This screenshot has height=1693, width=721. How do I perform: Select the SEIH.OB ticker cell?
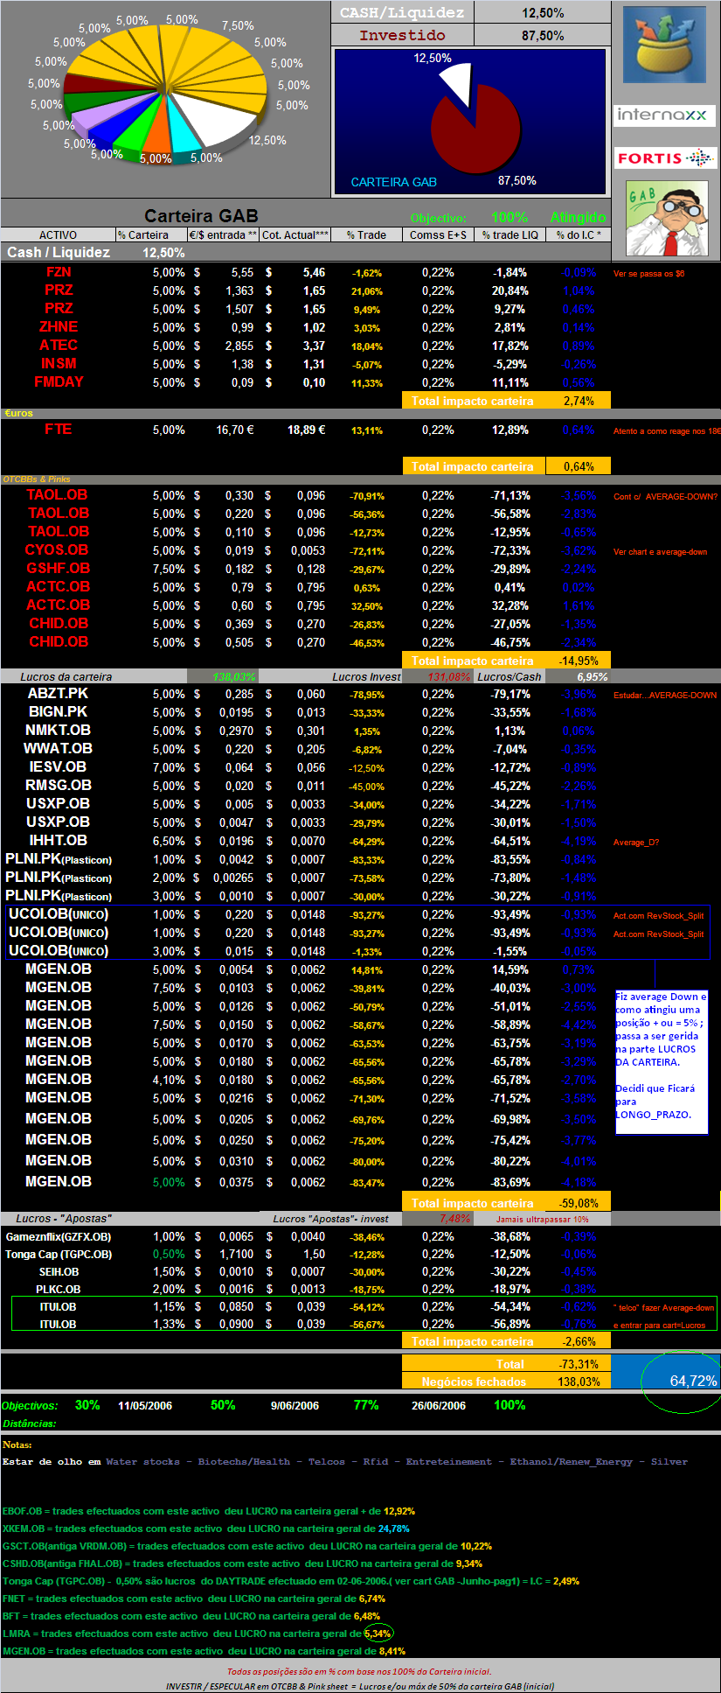point(59,1272)
